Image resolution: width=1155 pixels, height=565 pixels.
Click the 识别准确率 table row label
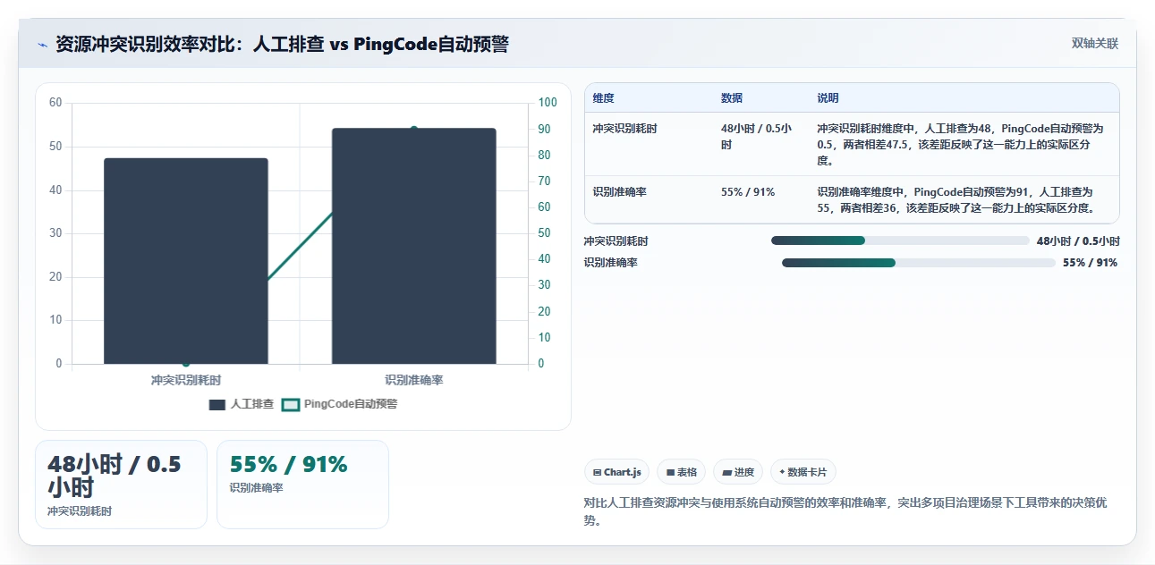click(x=619, y=192)
